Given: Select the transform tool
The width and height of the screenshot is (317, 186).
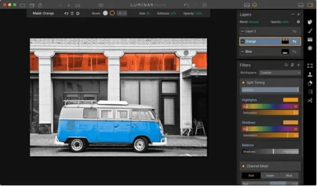Looking at the screenshot, I should [310, 66].
